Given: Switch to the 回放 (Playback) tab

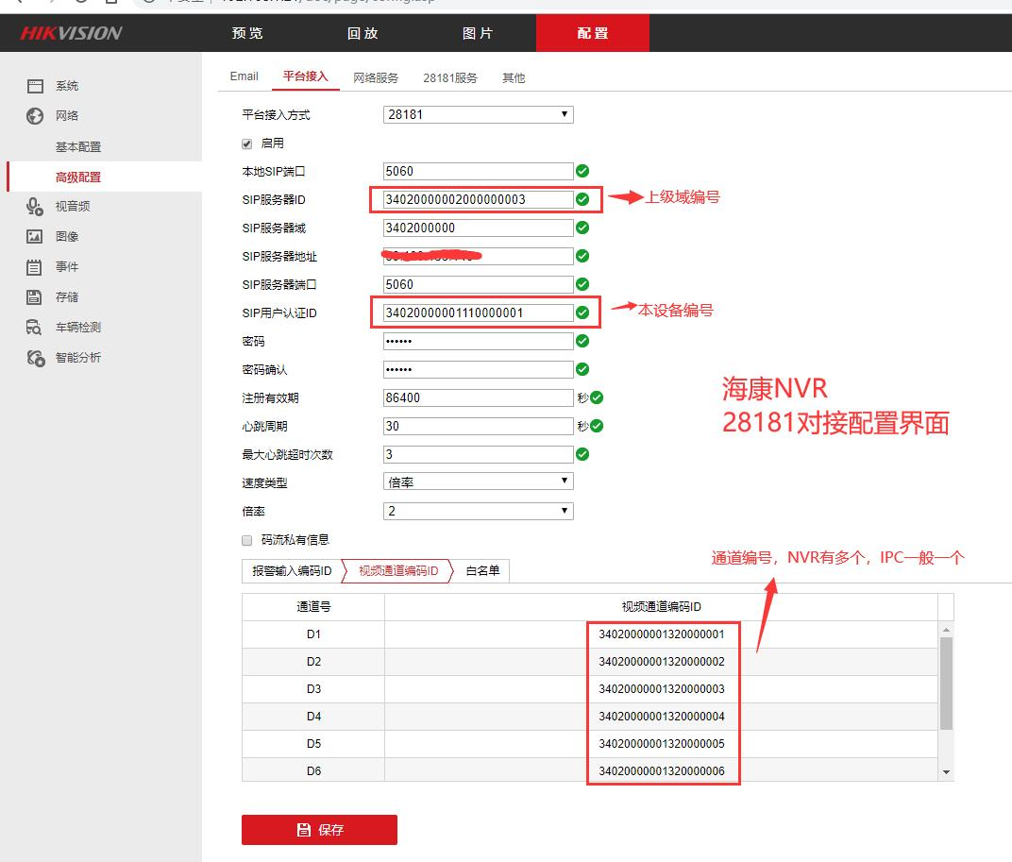Looking at the screenshot, I should [x=363, y=33].
